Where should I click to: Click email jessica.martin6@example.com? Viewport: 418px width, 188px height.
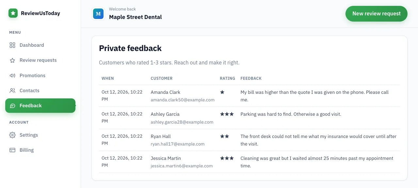click(182, 166)
